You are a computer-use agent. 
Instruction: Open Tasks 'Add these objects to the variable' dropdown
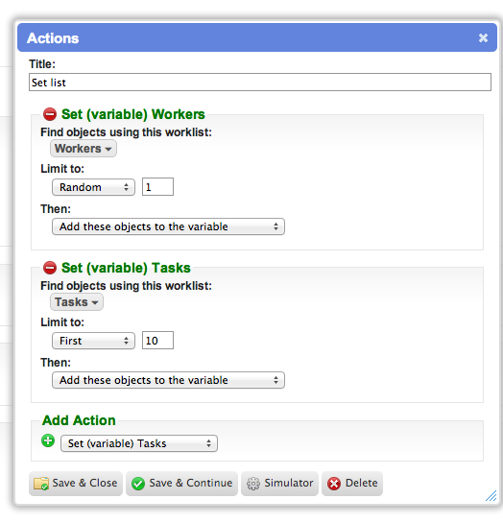click(168, 380)
